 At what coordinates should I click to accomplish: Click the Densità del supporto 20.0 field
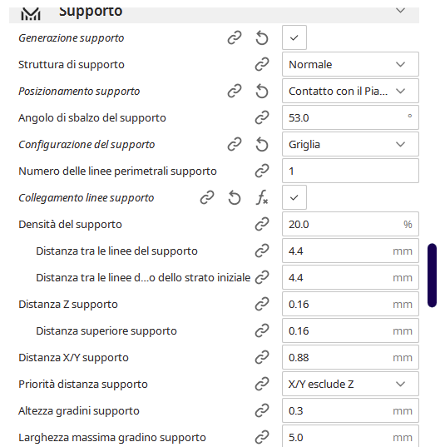click(350, 224)
